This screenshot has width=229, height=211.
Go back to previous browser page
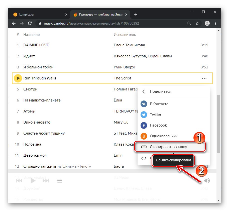[x=14, y=23]
